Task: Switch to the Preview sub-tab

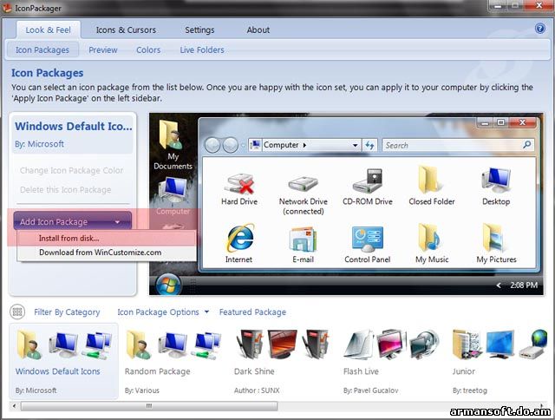Action: (102, 50)
